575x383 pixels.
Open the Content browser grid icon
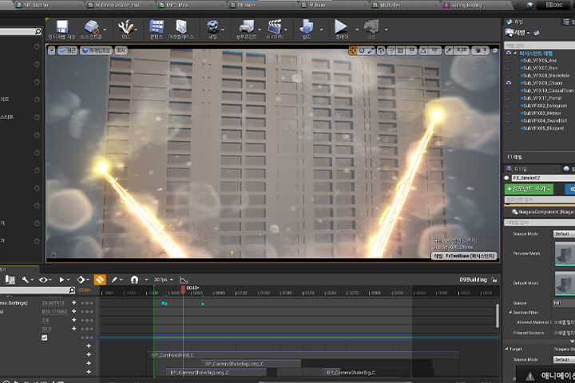157,27
